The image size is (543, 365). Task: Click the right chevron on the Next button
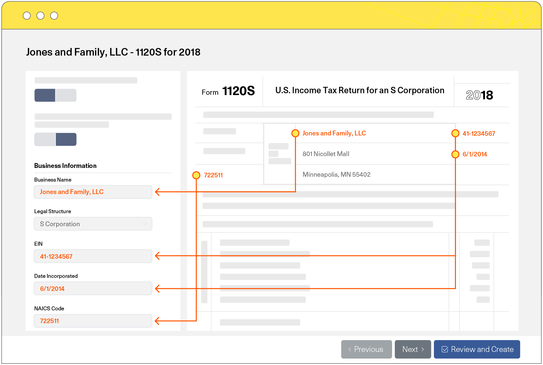point(422,350)
